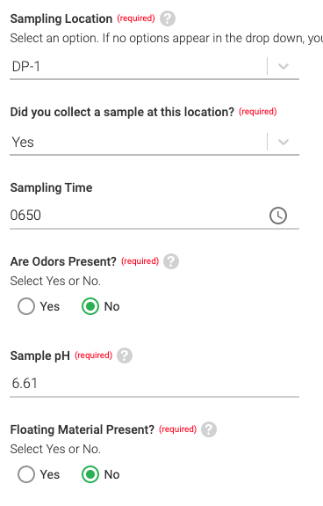This screenshot has width=323, height=506.
Task: Select Yes for Are Odors Present
Action: click(x=26, y=306)
